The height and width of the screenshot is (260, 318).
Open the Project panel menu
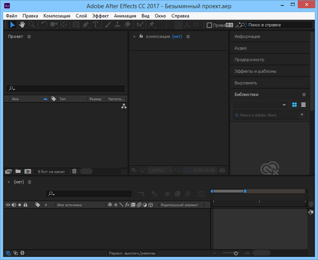29,37
